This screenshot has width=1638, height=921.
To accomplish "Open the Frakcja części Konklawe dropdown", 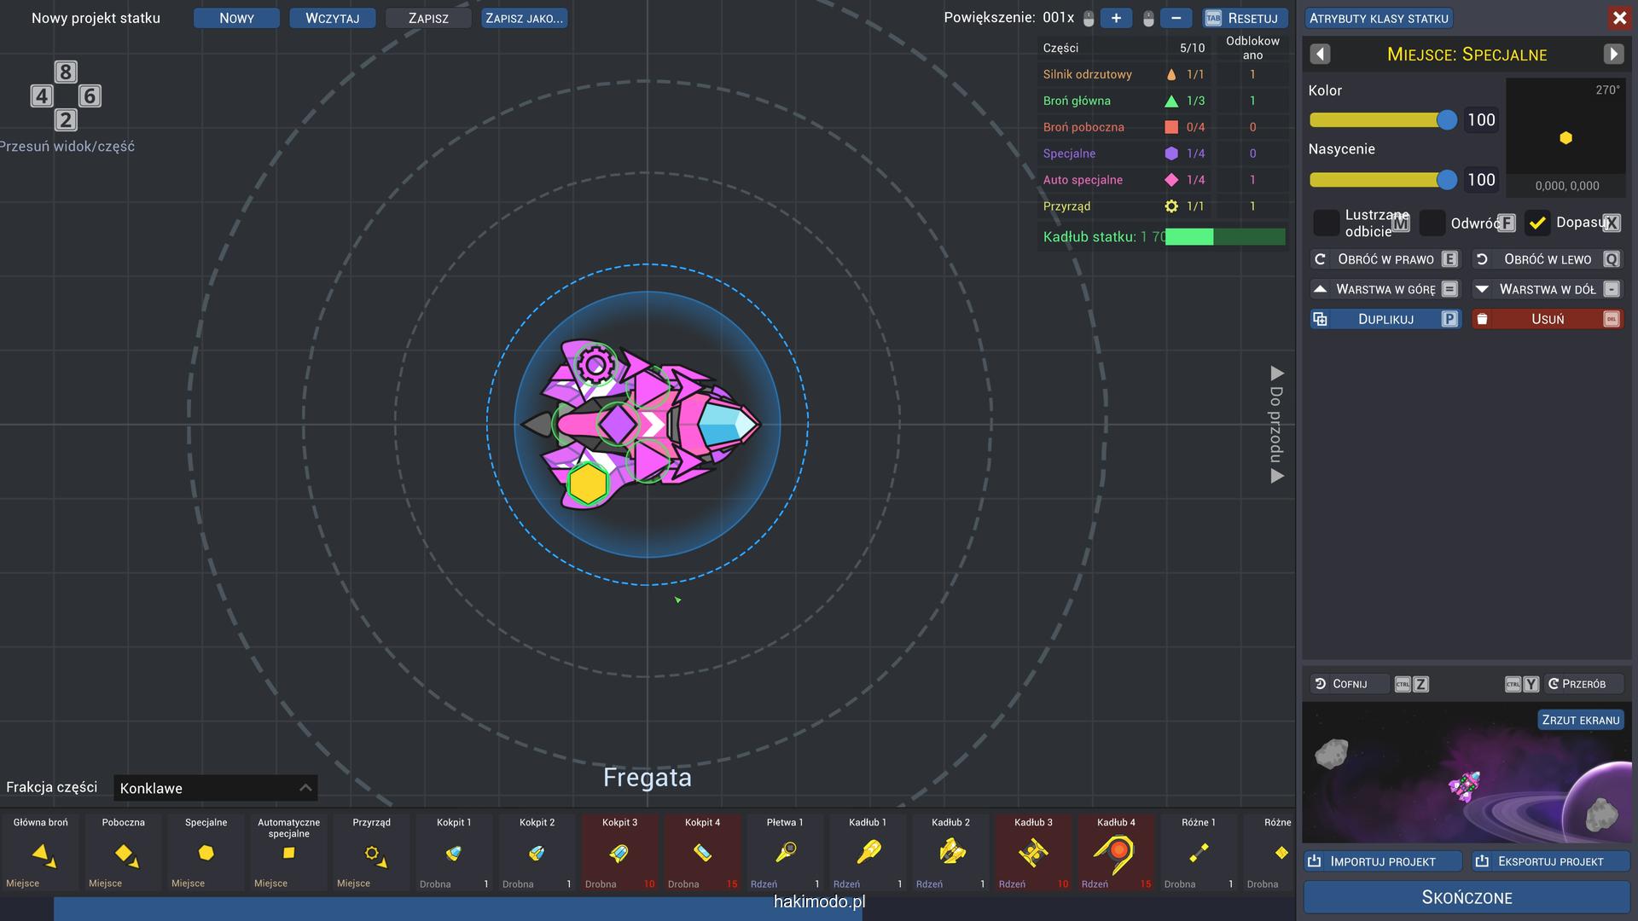I will click(x=215, y=788).
